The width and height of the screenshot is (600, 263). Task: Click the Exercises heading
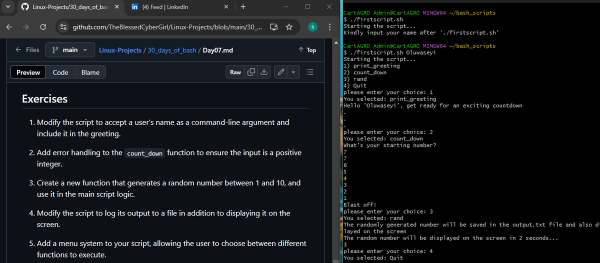45,98
